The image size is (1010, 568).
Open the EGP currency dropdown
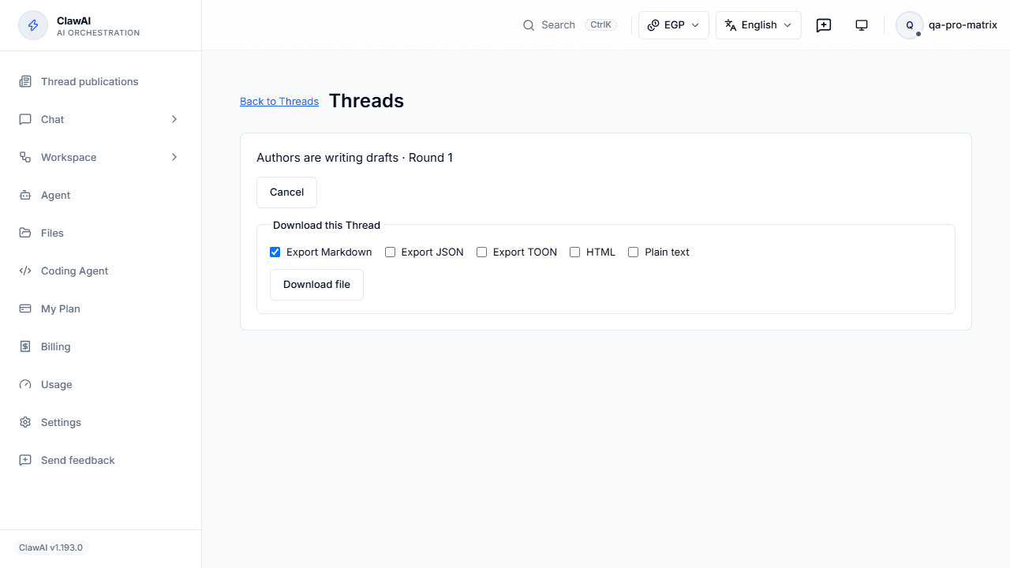coord(674,25)
